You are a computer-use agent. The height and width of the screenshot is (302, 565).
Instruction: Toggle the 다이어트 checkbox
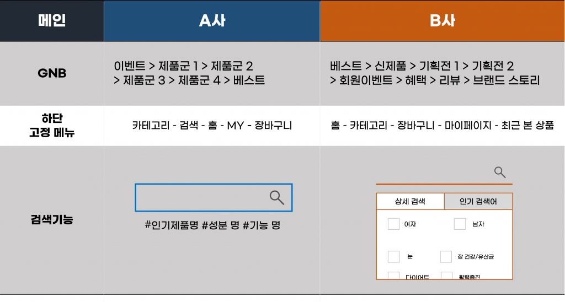pos(393,276)
